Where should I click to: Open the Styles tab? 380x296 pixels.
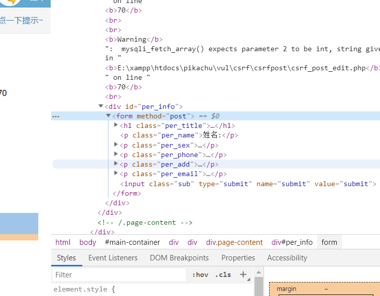tap(66, 258)
